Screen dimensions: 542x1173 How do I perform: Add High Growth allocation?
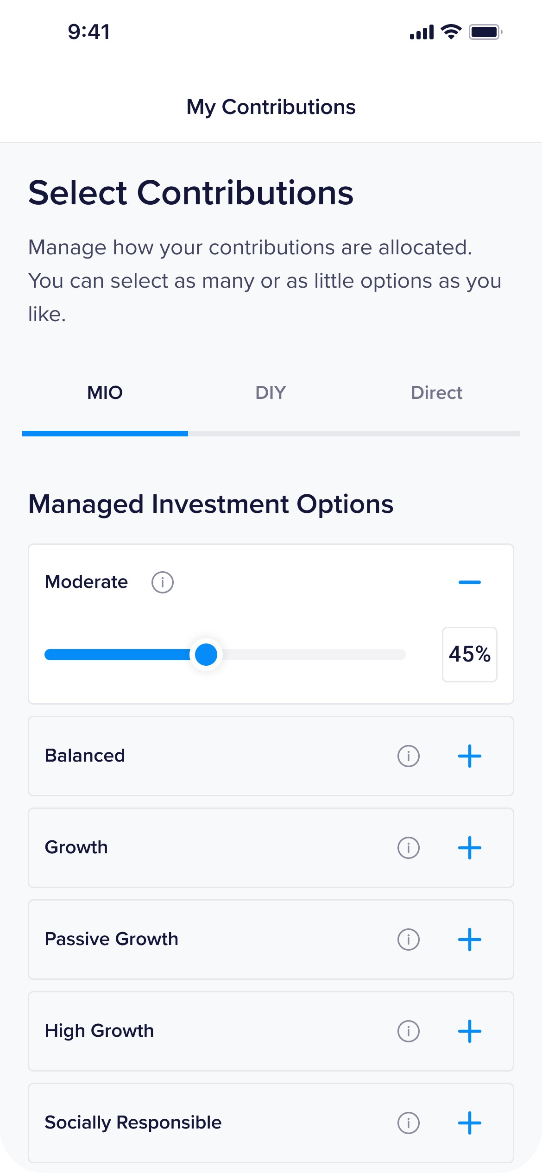[x=469, y=1031]
